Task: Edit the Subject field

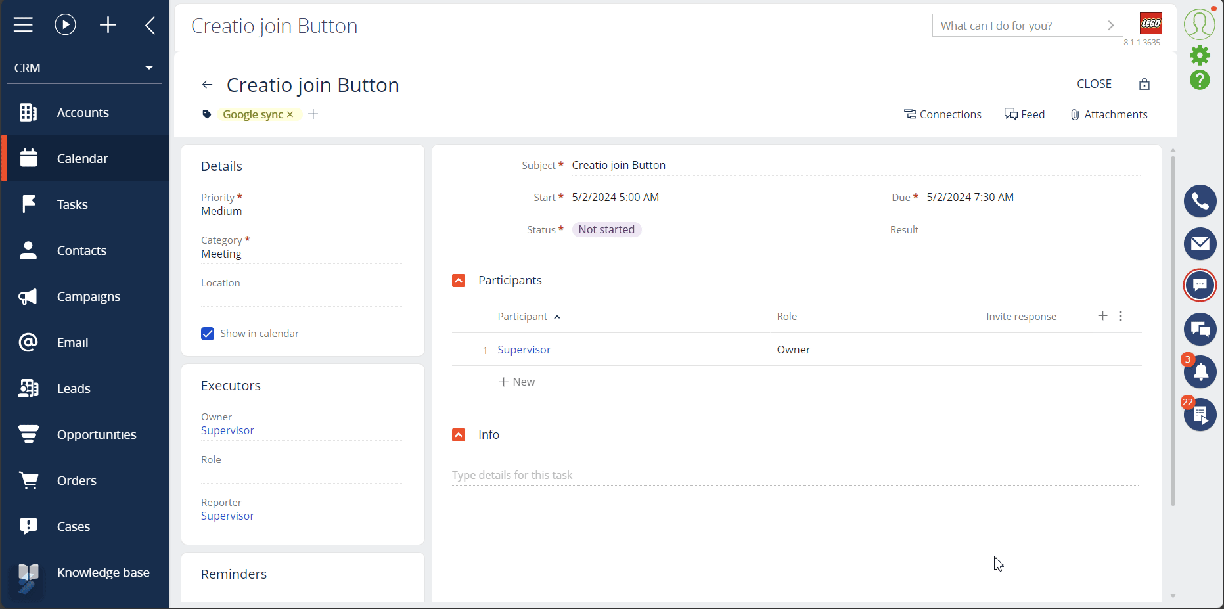Action: [x=855, y=166]
